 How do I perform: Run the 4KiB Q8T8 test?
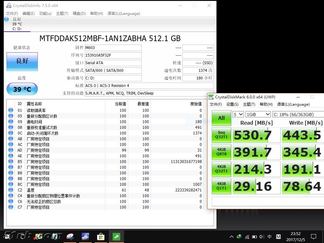click(x=221, y=152)
